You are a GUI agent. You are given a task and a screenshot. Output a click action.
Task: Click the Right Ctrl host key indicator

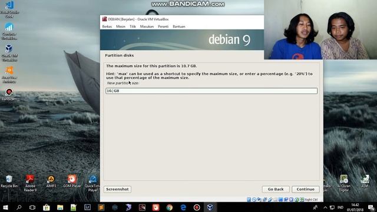click(x=311, y=200)
